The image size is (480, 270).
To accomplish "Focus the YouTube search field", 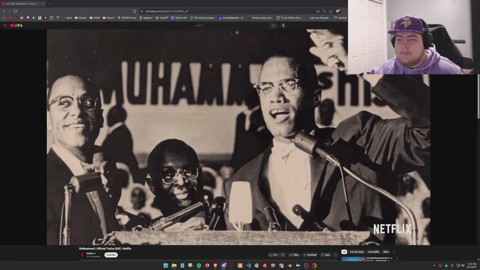I will click(x=232, y=25).
